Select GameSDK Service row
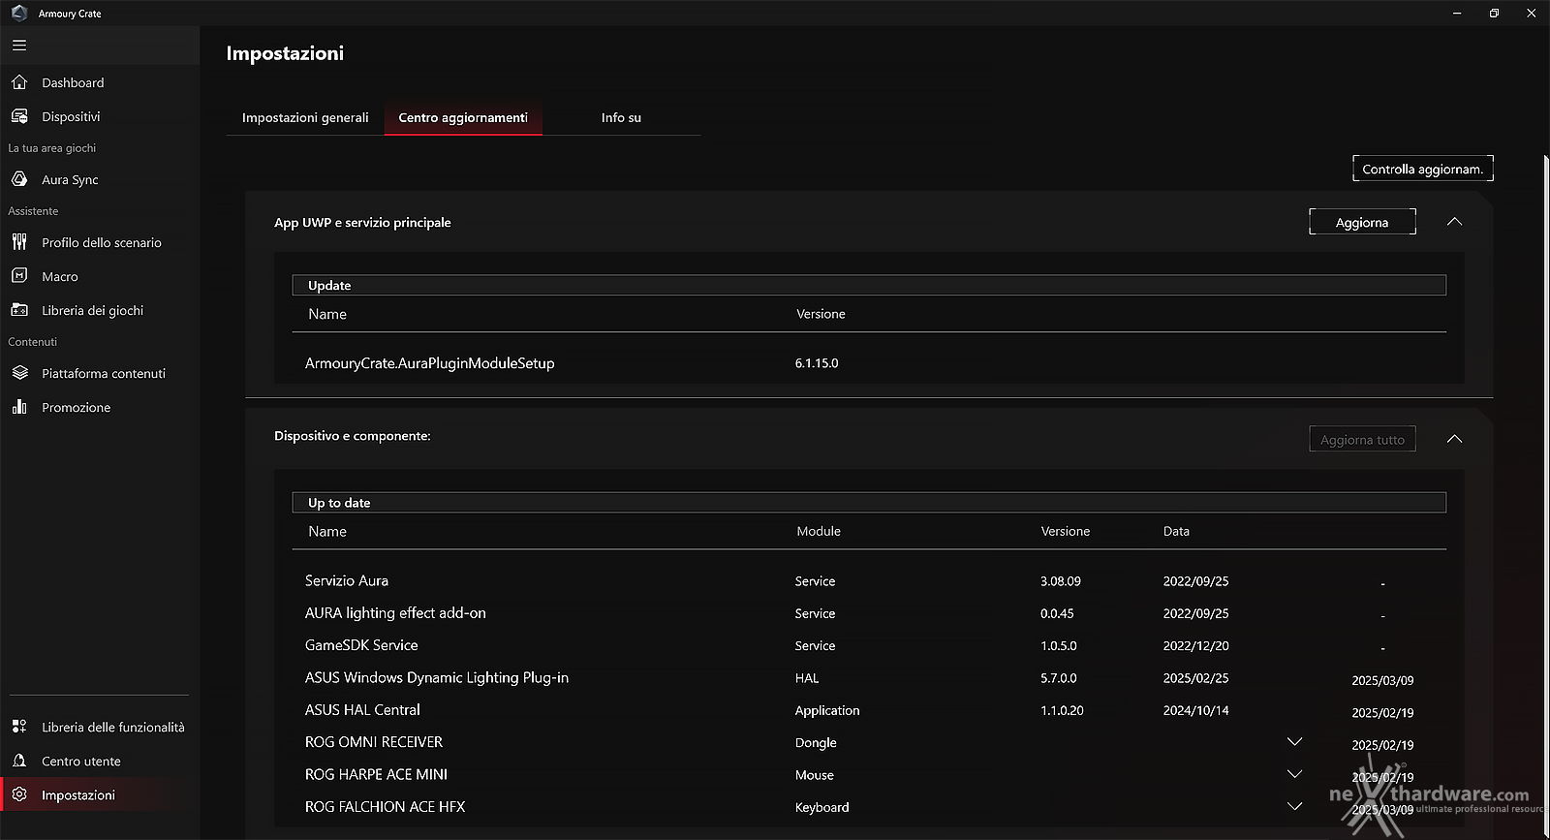Image resolution: width=1550 pixels, height=840 pixels. (869, 645)
